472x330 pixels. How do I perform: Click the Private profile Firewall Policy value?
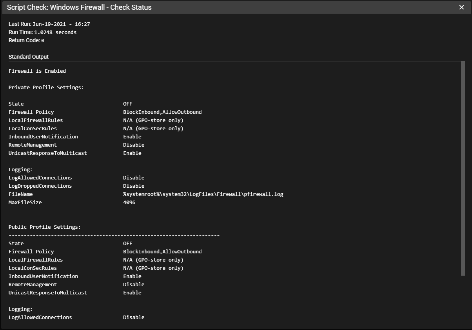(162, 112)
